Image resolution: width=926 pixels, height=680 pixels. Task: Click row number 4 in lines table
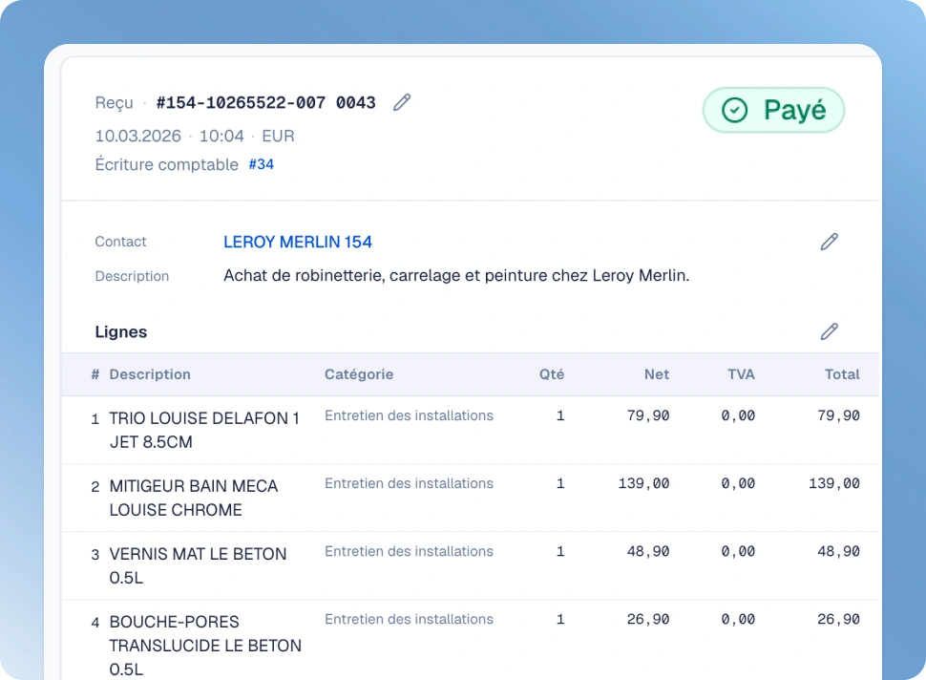point(95,624)
